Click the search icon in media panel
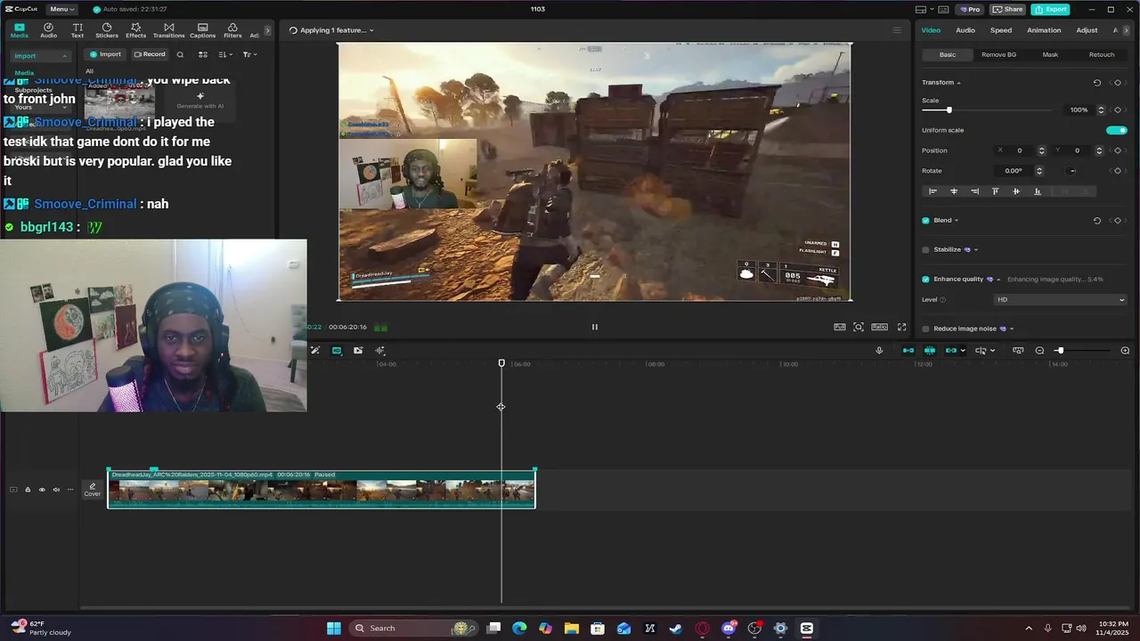The height and width of the screenshot is (641, 1140). (180, 54)
